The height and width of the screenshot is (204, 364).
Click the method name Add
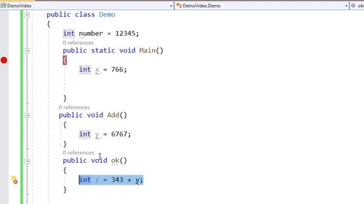(x=113, y=115)
